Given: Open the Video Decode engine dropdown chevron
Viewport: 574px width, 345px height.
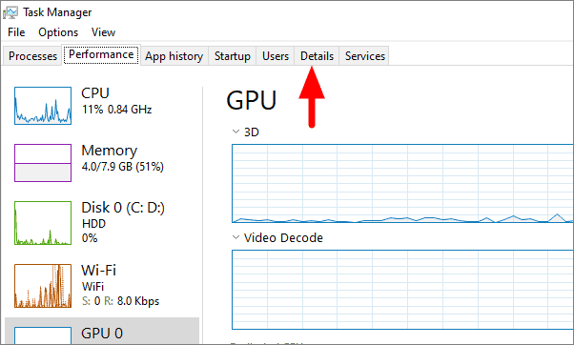Looking at the screenshot, I should (236, 237).
